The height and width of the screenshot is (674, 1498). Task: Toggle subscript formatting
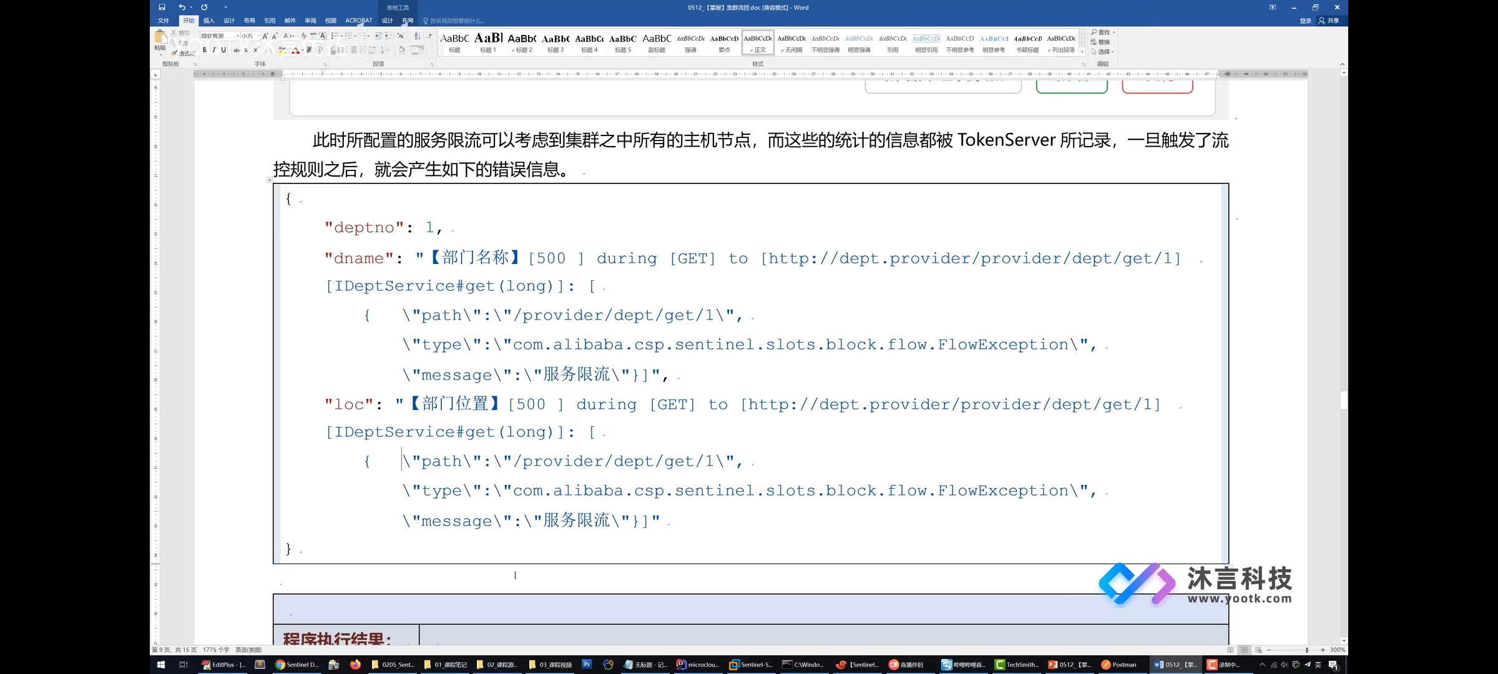coord(246,50)
